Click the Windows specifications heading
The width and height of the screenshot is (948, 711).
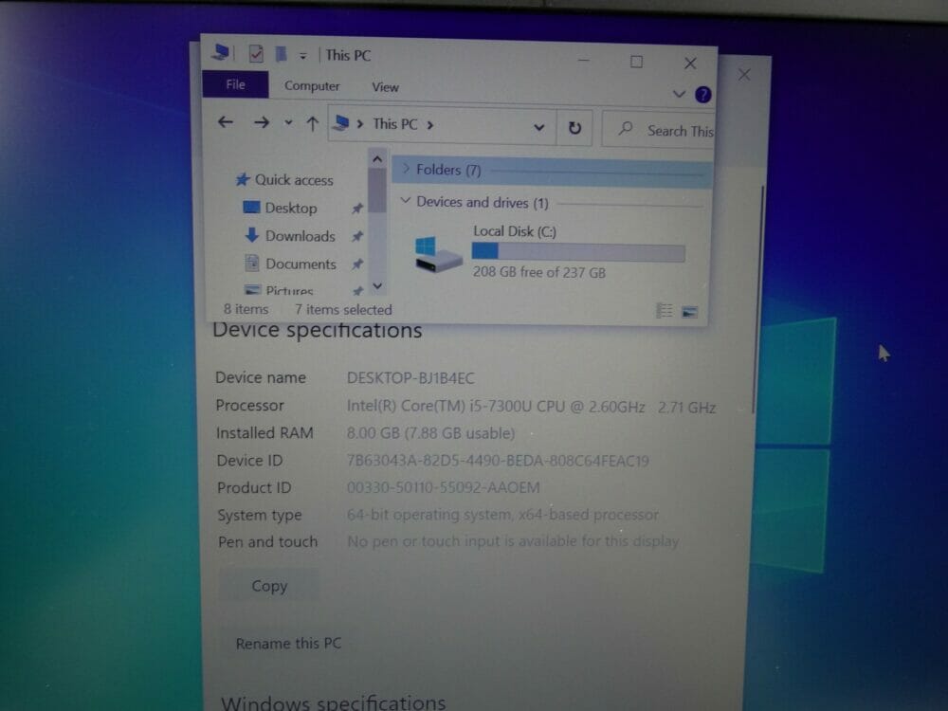(333, 702)
